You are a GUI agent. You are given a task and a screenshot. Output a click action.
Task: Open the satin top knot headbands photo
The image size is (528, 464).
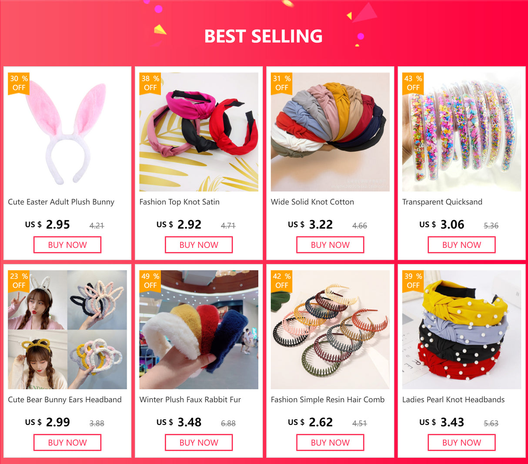pyautogui.click(x=199, y=132)
